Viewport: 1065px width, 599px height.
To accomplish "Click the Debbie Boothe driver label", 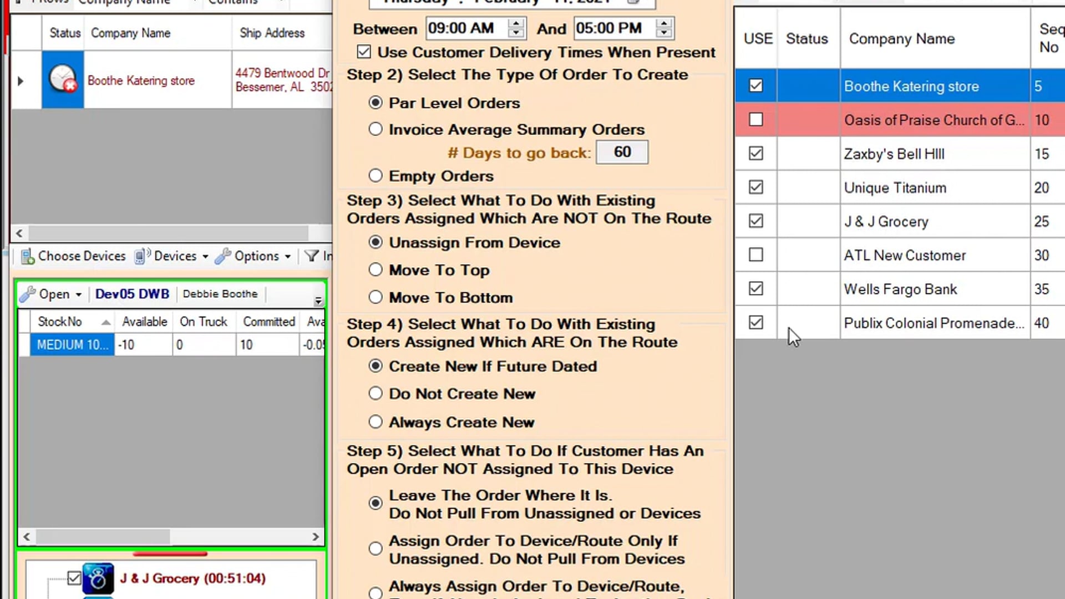I will 220,294.
